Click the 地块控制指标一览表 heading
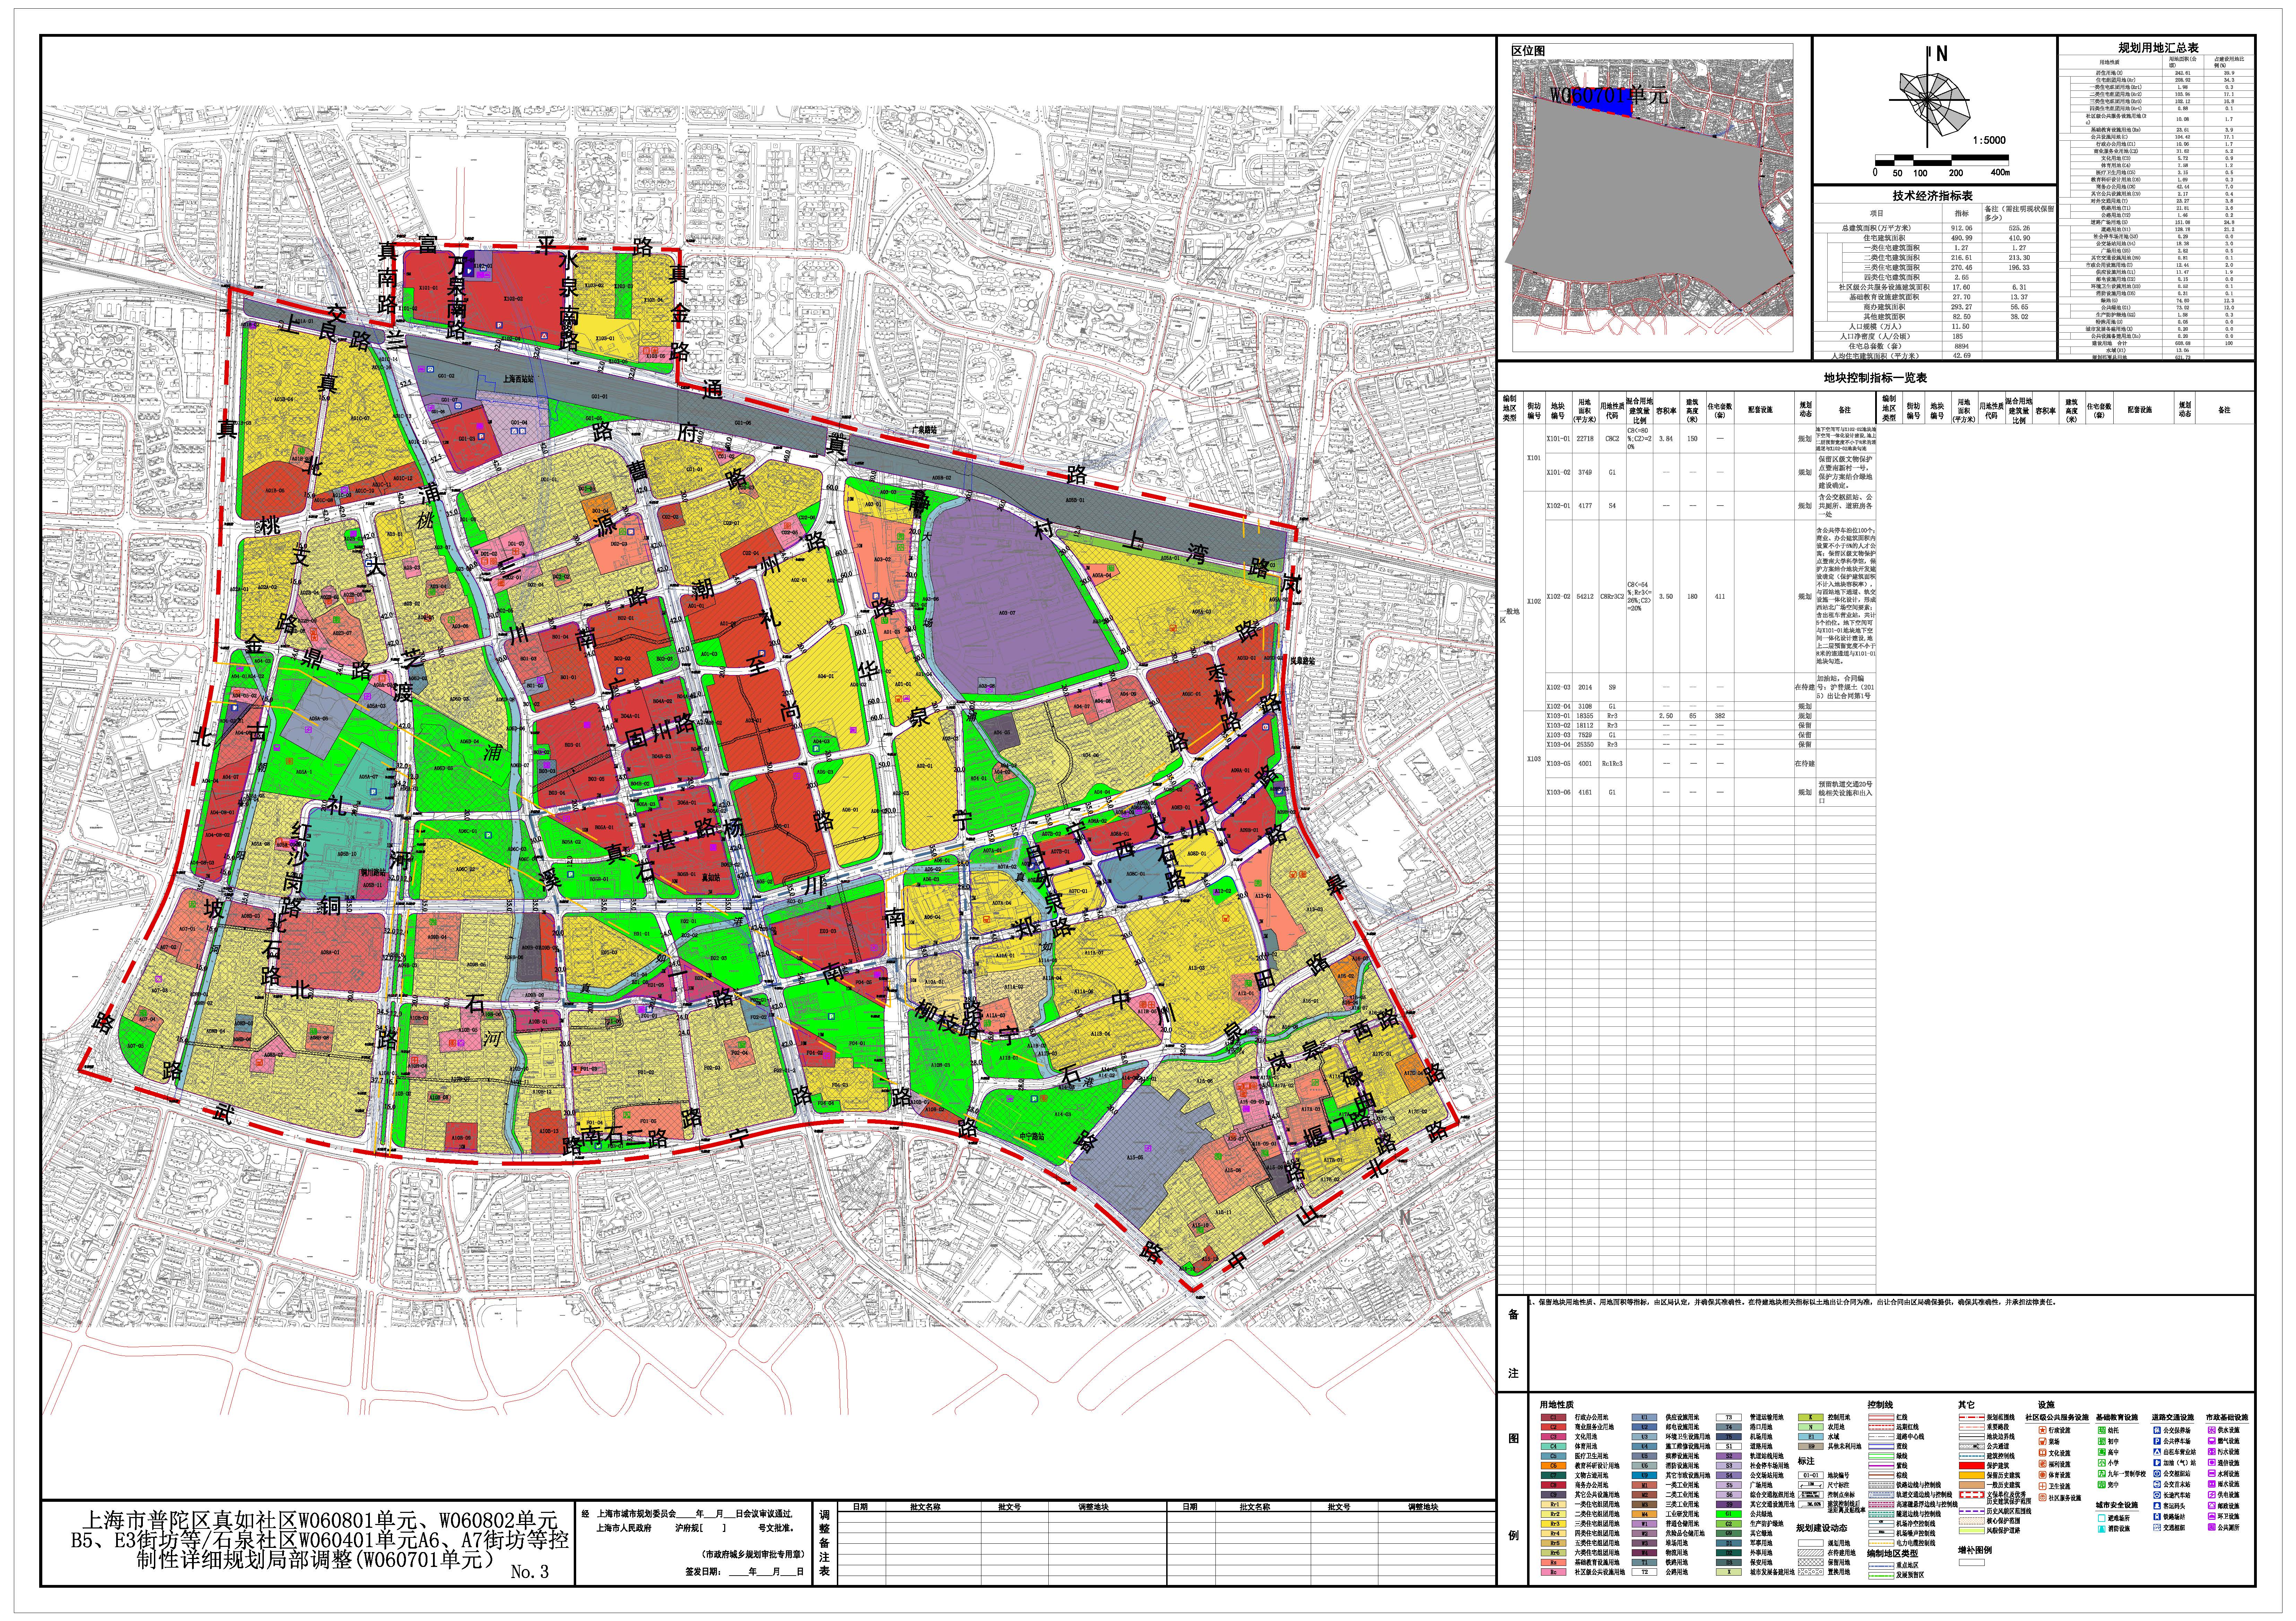The height and width of the screenshot is (1621, 2296). pyautogui.click(x=1875, y=378)
